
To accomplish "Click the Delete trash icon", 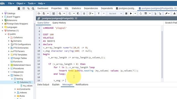I will pos(84,13).
